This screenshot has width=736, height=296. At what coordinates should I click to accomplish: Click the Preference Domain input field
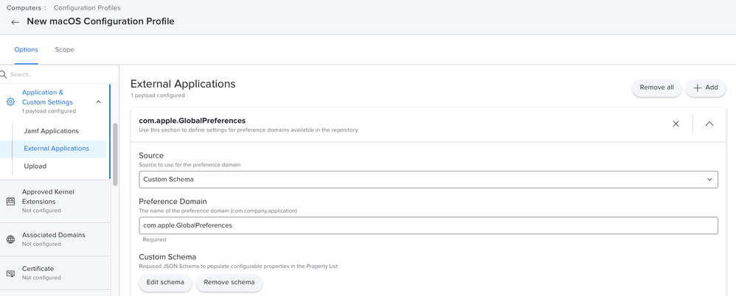(x=428, y=225)
